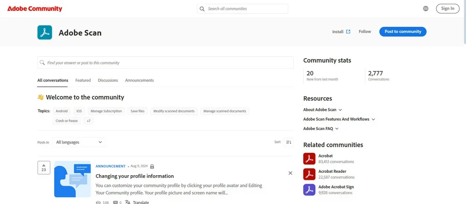The height and width of the screenshot is (204, 466).
Task: Select the Crash or freeze topic chip
Action: tap(67, 121)
